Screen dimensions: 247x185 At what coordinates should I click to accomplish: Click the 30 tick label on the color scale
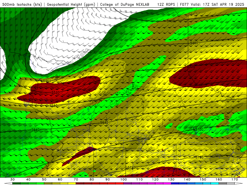(x=12, y=179)
